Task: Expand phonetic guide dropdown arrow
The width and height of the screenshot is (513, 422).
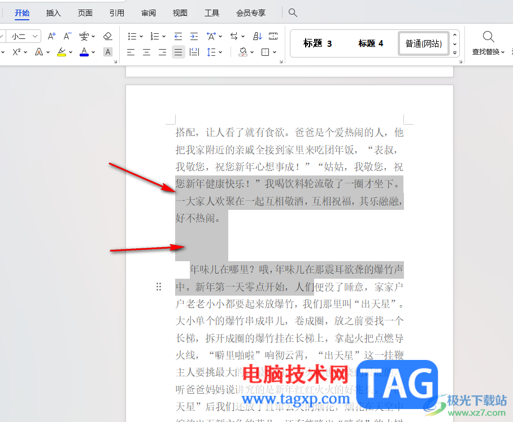Action: pyautogui.click(x=93, y=36)
